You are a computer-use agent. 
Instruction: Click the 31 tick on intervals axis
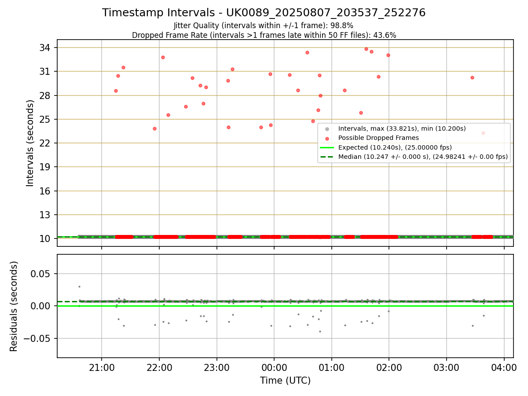46,71
